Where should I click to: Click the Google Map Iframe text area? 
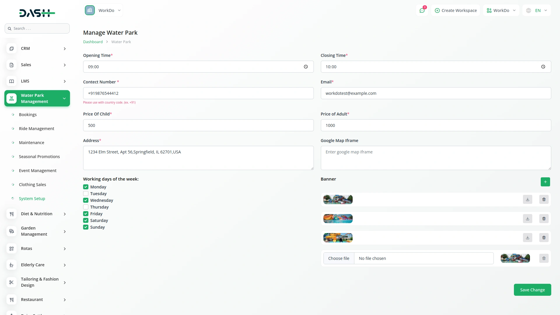(x=436, y=158)
